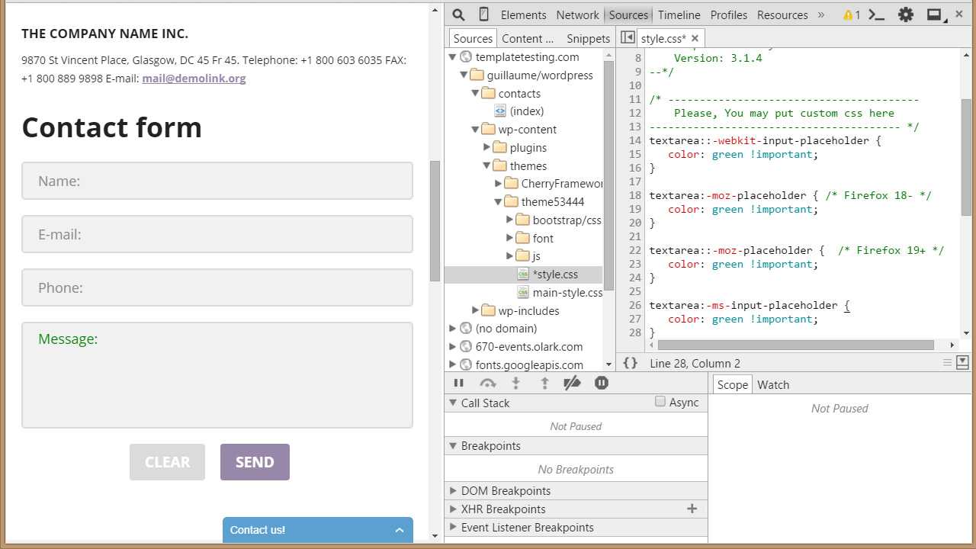Image resolution: width=976 pixels, height=549 pixels.
Task: Expand Event Listener Breakpoints section
Action: (x=453, y=528)
